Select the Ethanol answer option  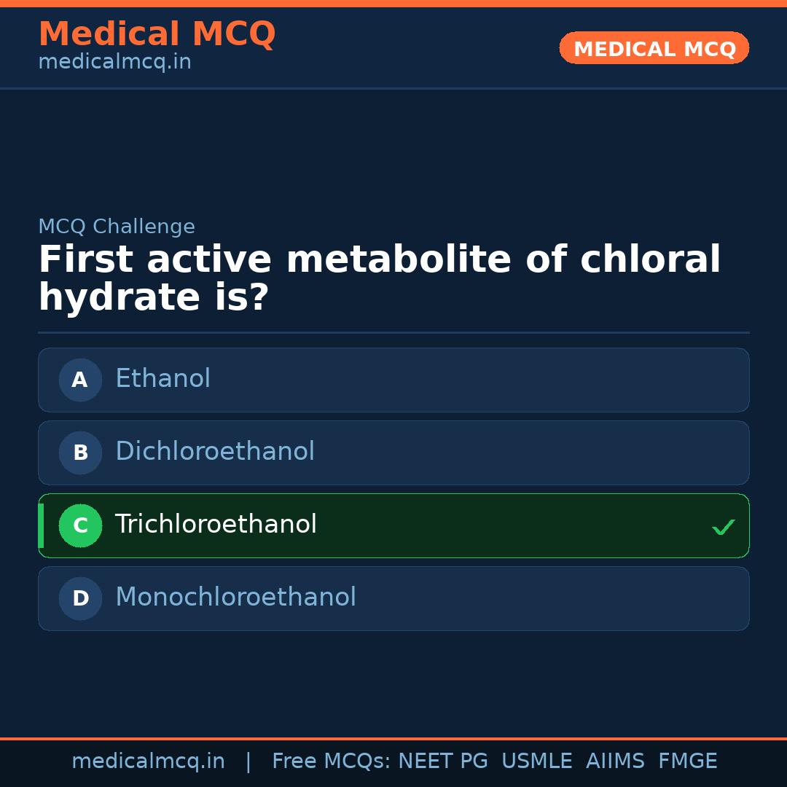click(x=393, y=380)
